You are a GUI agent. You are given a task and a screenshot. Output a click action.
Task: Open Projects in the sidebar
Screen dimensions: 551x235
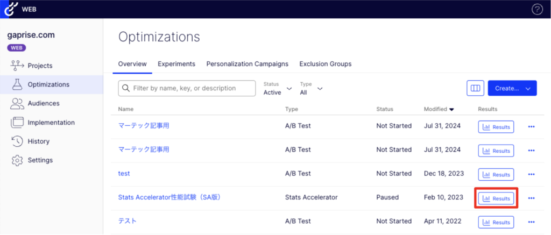click(x=40, y=66)
